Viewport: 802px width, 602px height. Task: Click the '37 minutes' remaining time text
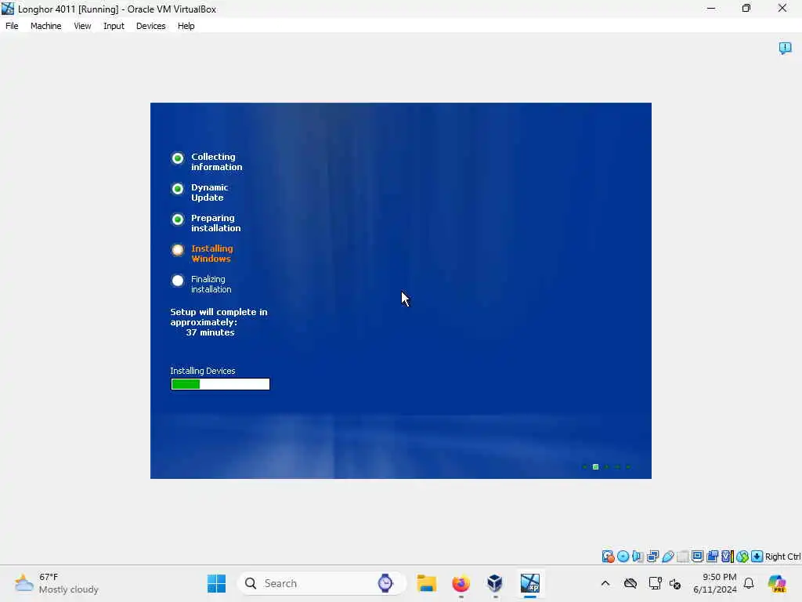click(x=210, y=332)
